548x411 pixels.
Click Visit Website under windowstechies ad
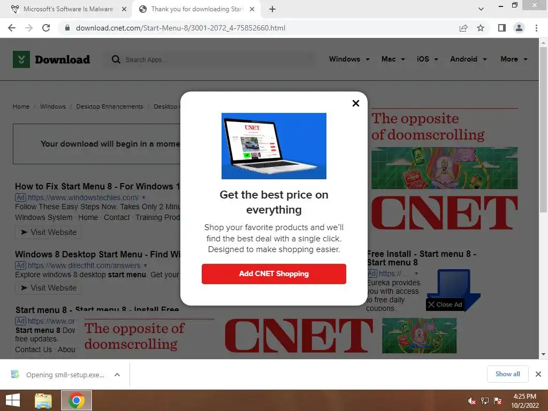(49, 232)
